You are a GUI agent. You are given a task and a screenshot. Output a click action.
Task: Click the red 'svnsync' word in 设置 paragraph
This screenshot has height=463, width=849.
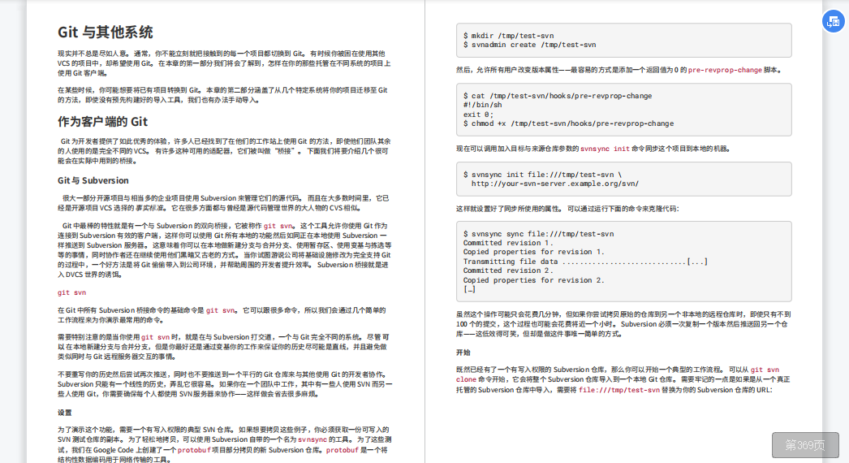tap(312, 439)
